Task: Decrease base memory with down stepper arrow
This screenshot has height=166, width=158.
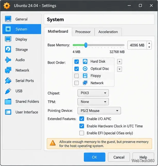Action: pos(149,47)
